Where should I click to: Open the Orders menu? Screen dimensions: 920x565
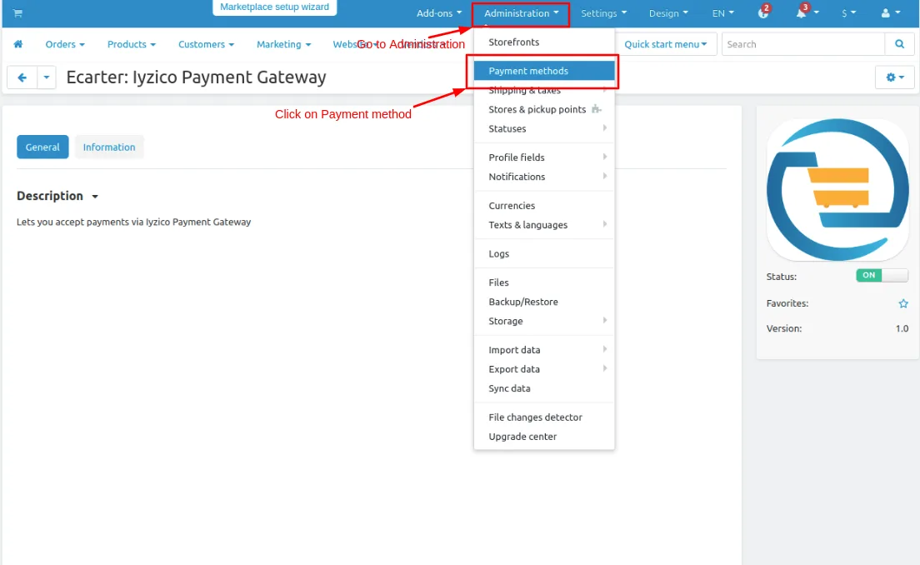(65, 44)
